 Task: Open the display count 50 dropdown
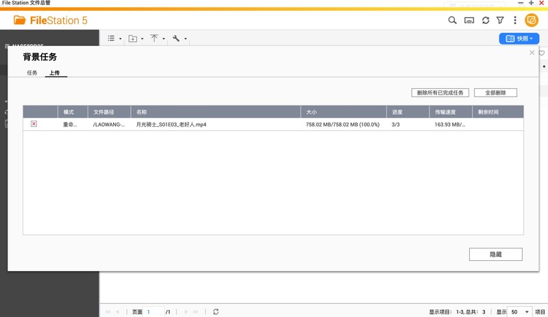520,312
